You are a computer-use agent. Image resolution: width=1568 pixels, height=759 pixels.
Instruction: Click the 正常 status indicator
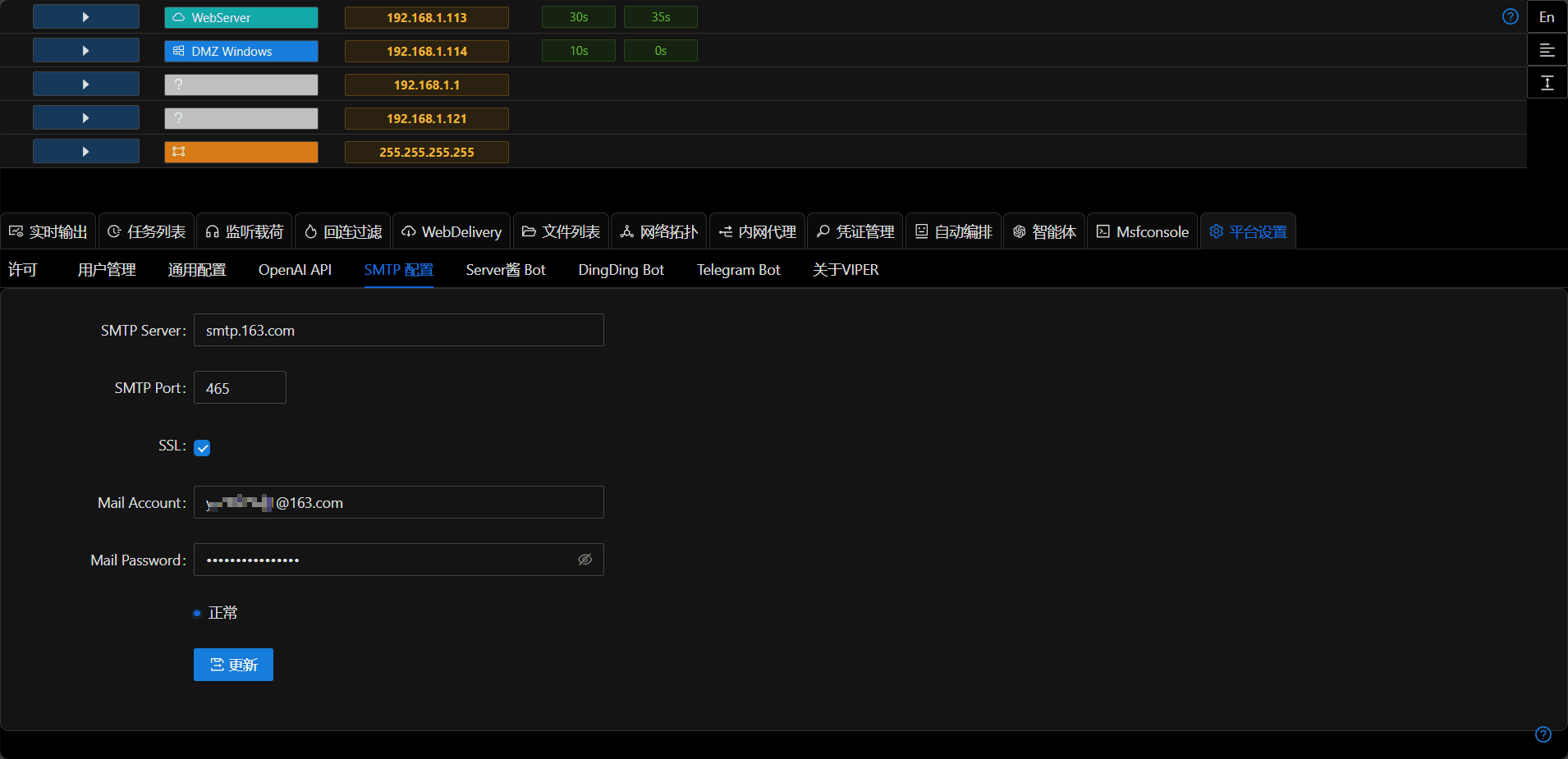[216, 613]
